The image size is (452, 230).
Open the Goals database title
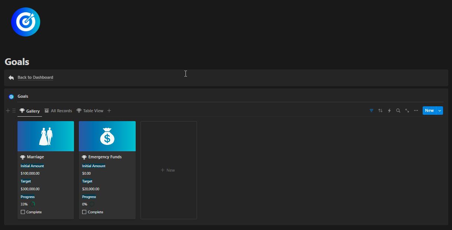[23, 96]
